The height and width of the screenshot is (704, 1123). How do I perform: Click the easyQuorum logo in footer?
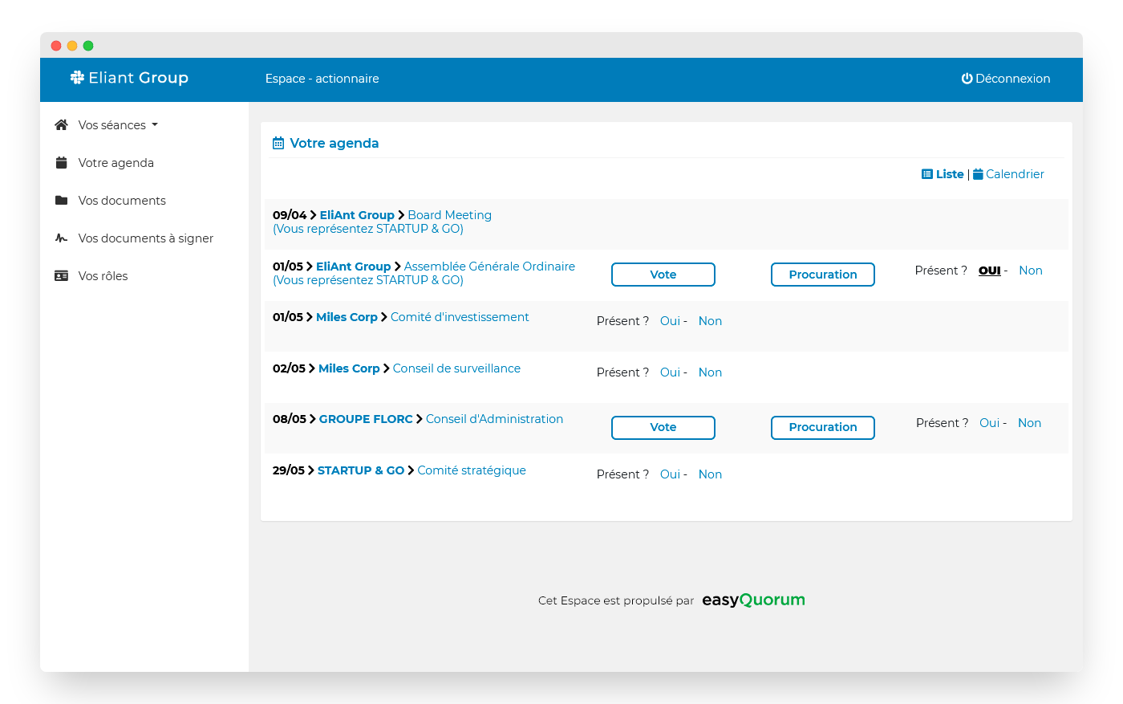click(752, 600)
